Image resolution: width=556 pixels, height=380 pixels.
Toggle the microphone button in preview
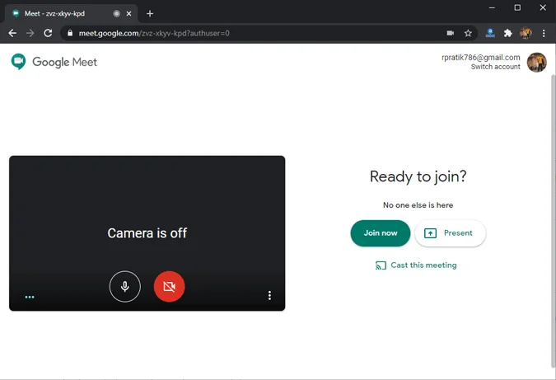[x=125, y=286]
